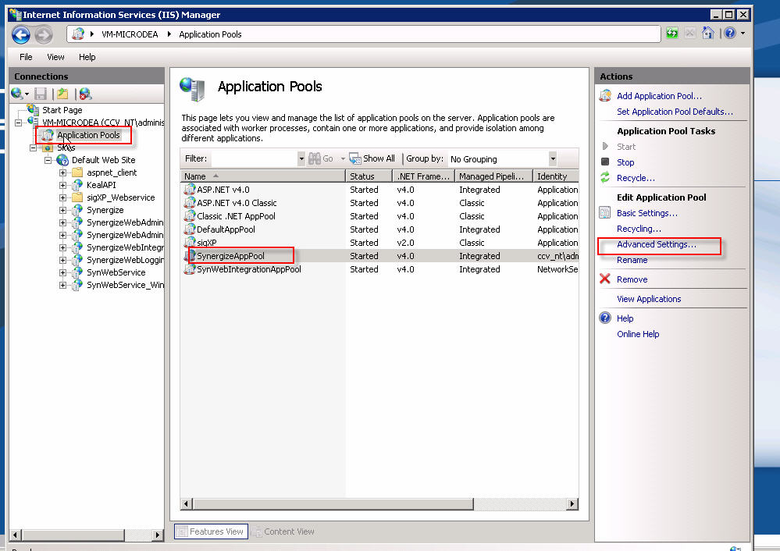Open the dropdown arrow beside toolbar help icon
The height and width of the screenshot is (551, 780).
[x=743, y=34]
